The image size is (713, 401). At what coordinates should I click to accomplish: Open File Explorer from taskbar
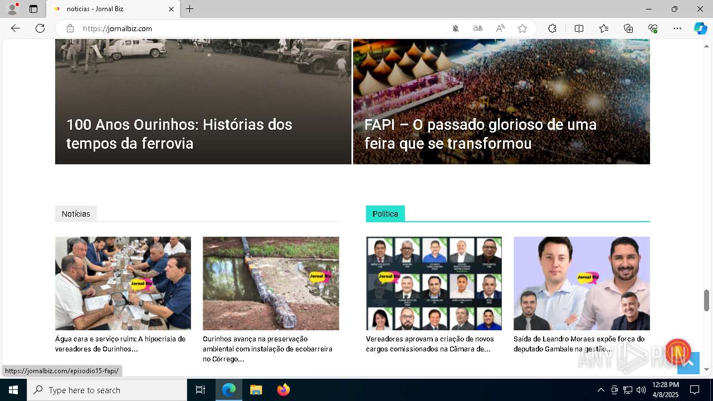(x=256, y=390)
